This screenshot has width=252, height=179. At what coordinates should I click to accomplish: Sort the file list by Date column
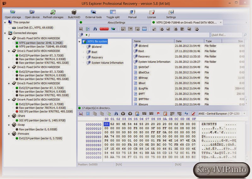(x=189, y=41)
